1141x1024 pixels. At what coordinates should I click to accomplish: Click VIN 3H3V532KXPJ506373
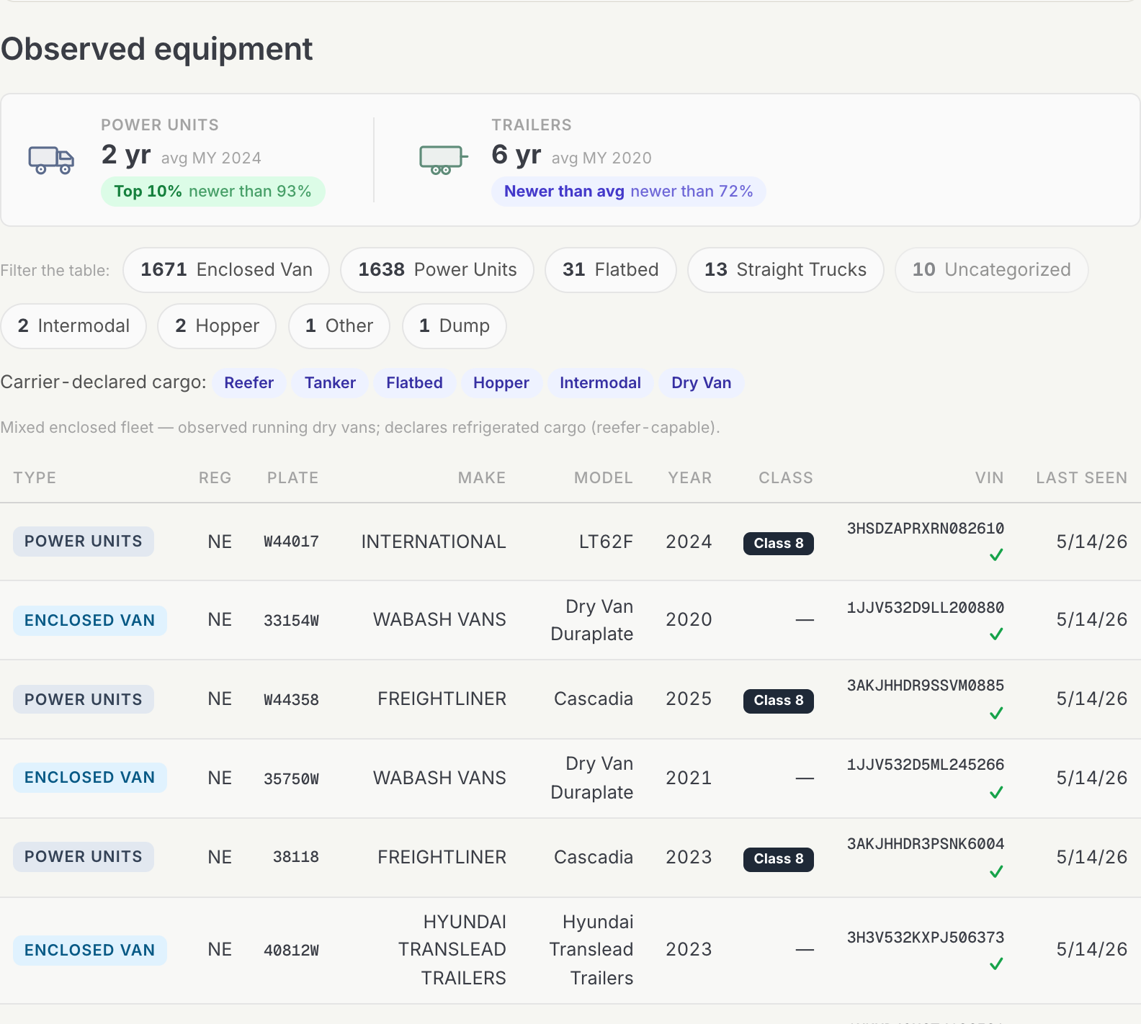926,938
